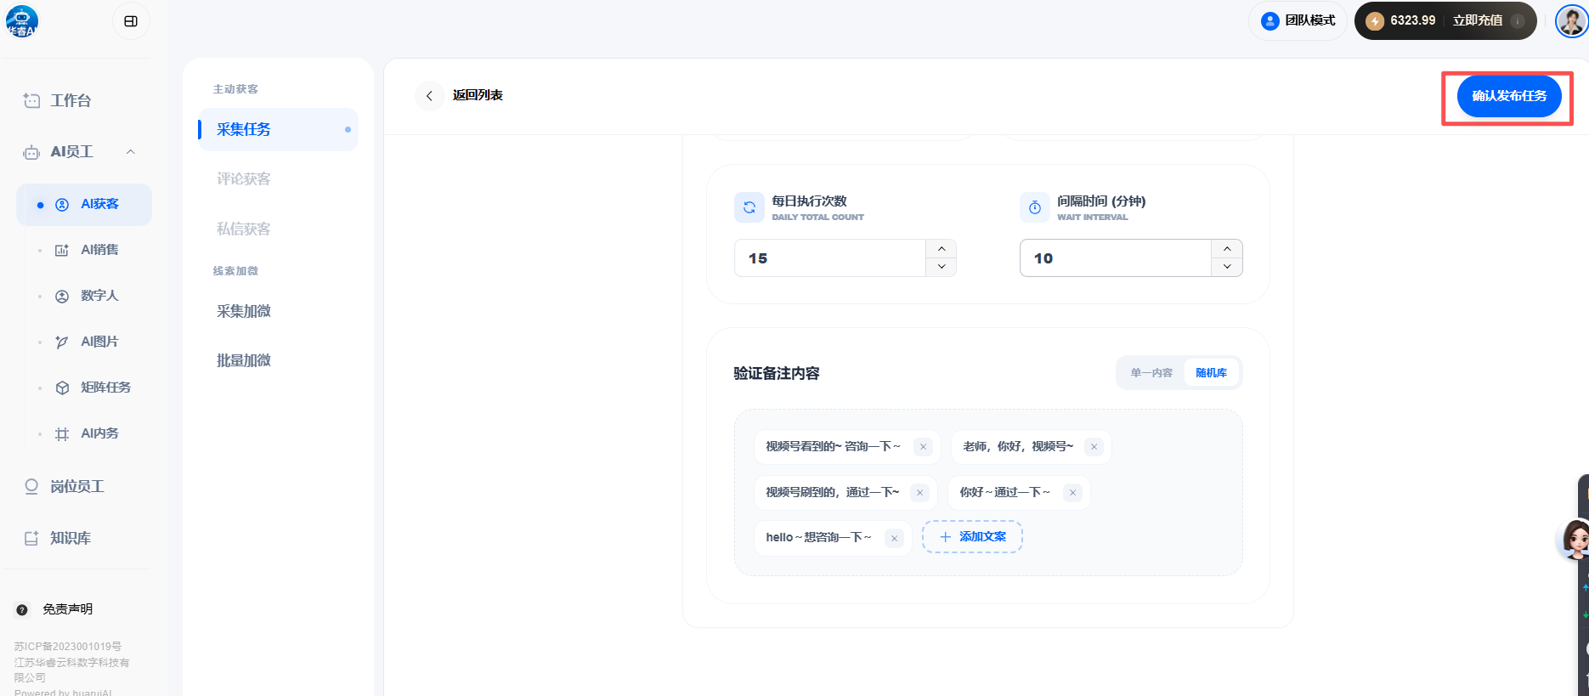Click the 添加文案 button
The width and height of the screenshot is (1589, 696).
972,537
